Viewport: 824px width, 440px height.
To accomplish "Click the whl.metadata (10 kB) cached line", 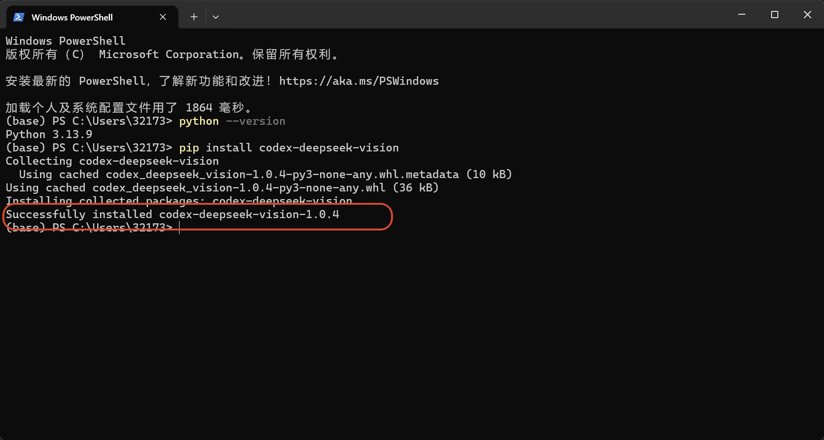I will click(x=265, y=174).
